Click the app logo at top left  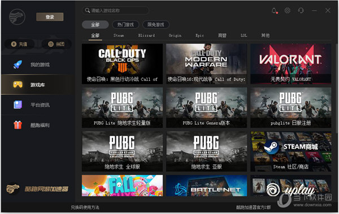pos(17,16)
